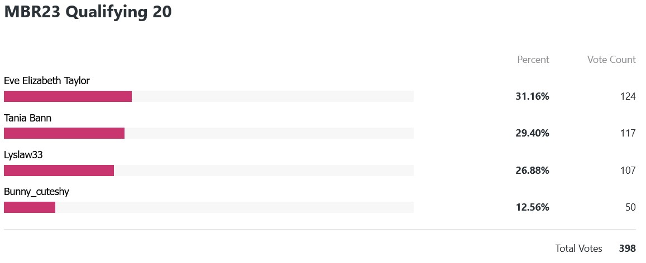Select the vote count 107

pos(628,171)
